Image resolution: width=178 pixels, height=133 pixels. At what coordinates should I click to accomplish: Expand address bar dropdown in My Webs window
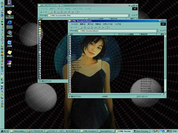coord(129,15)
